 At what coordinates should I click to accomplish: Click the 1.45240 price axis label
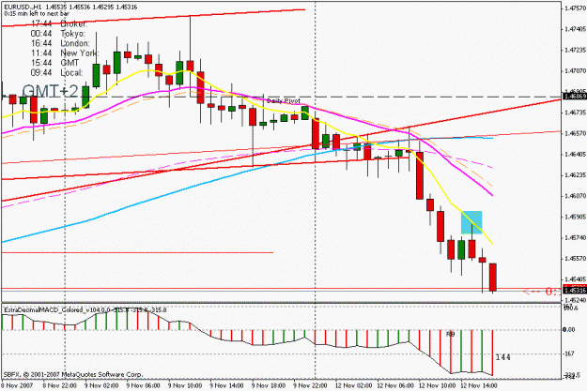tap(576, 300)
